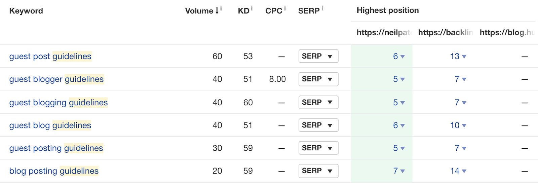Open the 'guest blogger guidelines' keyword link
This screenshot has height=183, width=538.
tap(56, 79)
